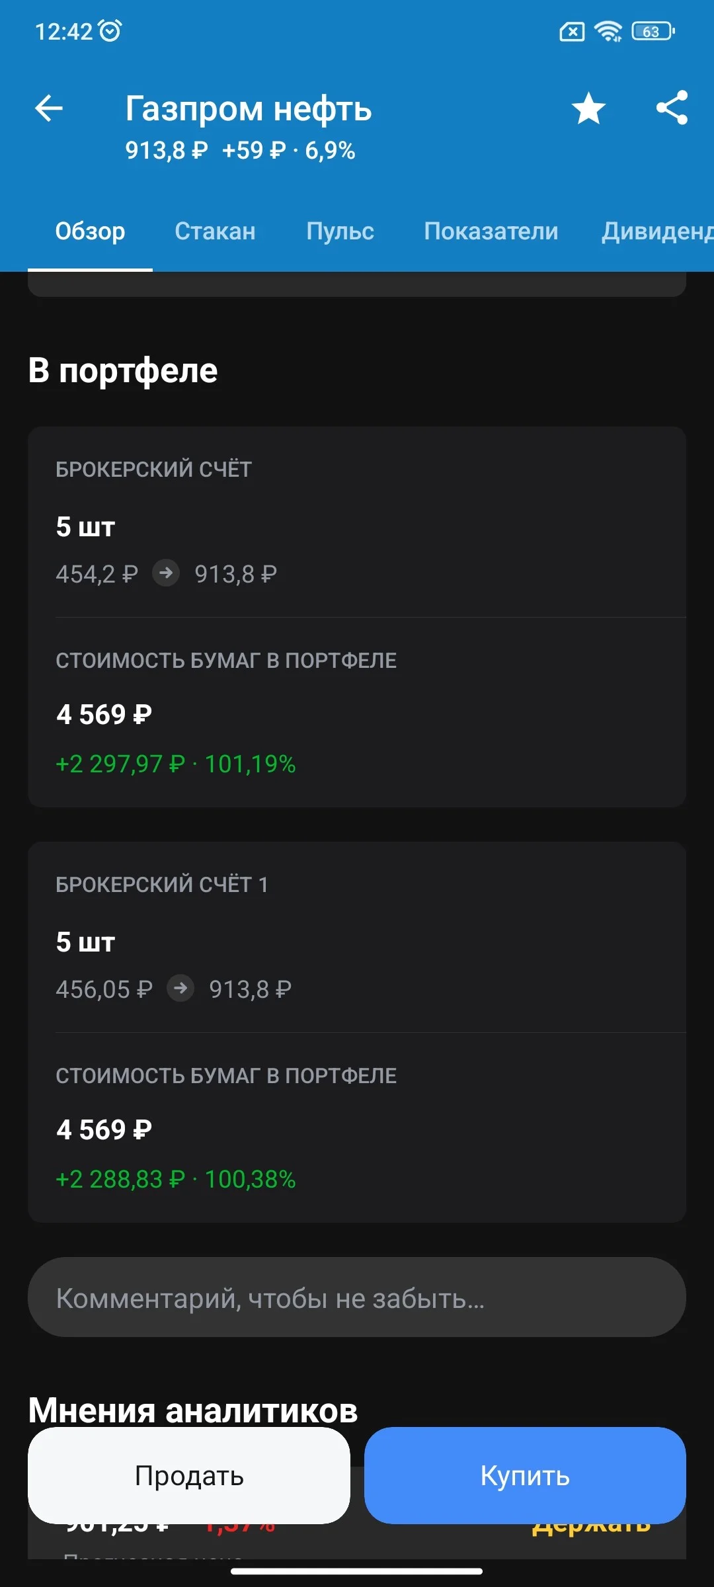Tap the Продать button
714x1587 pixels.
(x=189, y=1475)
